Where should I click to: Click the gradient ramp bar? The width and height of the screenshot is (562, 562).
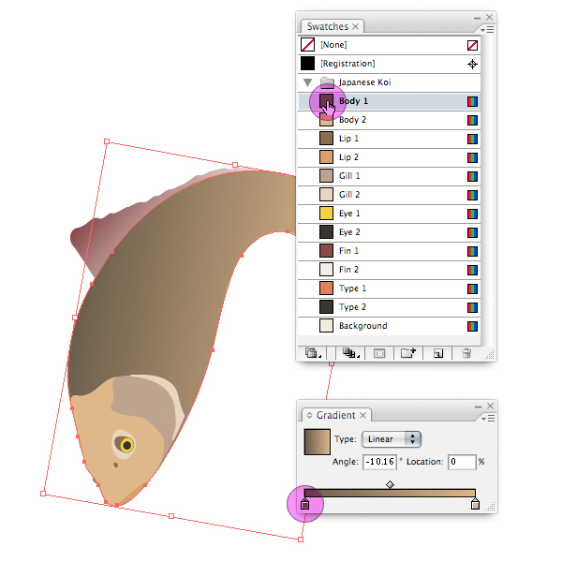[x=390, y=493]
